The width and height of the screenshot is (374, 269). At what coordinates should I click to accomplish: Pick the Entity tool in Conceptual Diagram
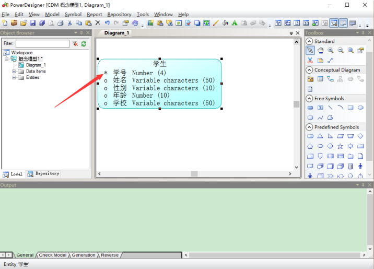320,79
